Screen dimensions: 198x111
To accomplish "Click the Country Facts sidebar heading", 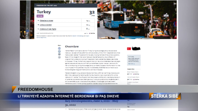I will pos(131,69).
